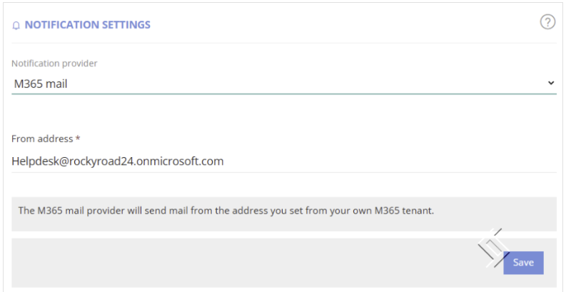Expand the Notification provider chevron arrow

click(551, 83)
